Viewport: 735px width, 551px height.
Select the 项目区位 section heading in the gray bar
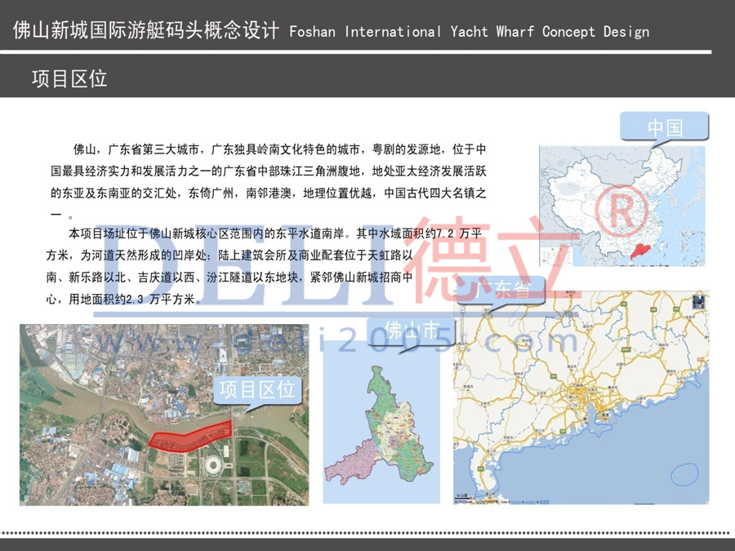point(69,78)
